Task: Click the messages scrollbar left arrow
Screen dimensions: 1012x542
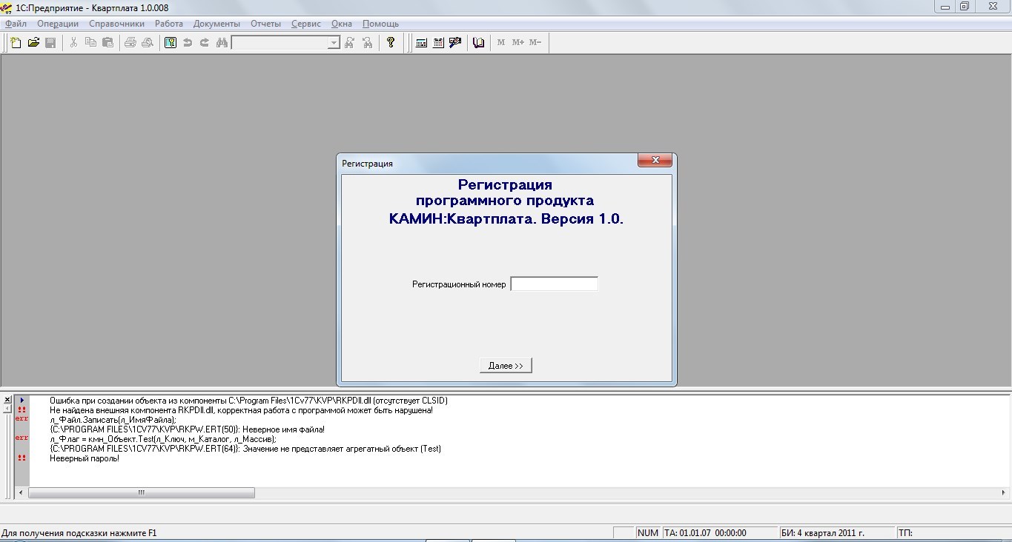Action: point(21,492)
